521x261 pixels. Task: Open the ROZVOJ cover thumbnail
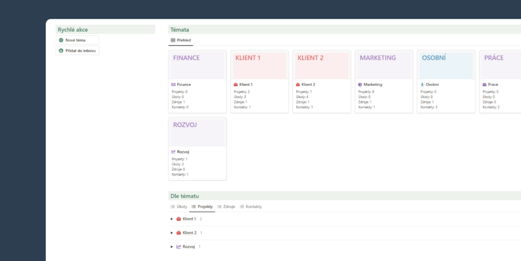(x=198, y=133)
